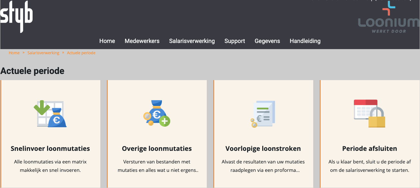Click the Periode afsluiten calendar lock icon
Image resolution: width=420 pixels, height=188 pixels.
[x=370, y=113]
